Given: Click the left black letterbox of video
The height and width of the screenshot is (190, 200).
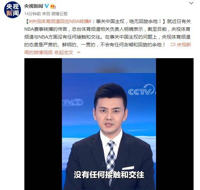Looking at the screenshot, I should coord(43,124).
